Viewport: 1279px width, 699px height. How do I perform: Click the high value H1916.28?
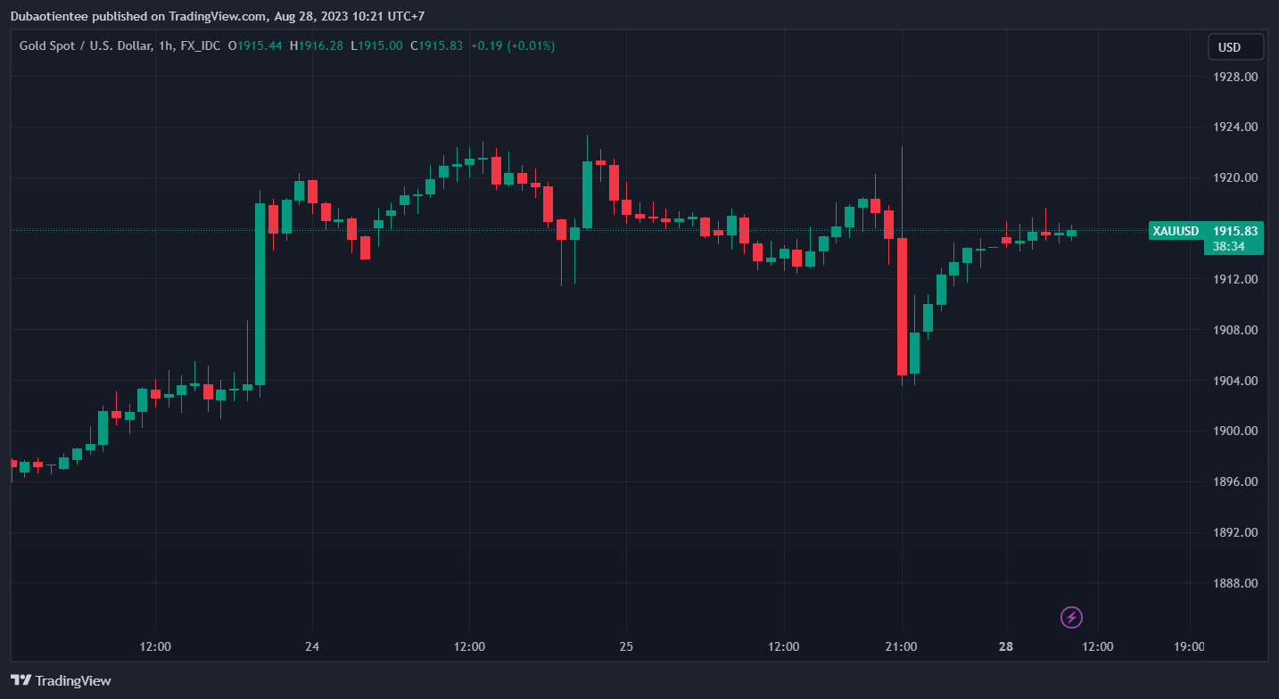[316, 45]
